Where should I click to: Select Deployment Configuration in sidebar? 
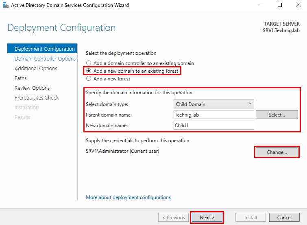[x=44, y=49]
